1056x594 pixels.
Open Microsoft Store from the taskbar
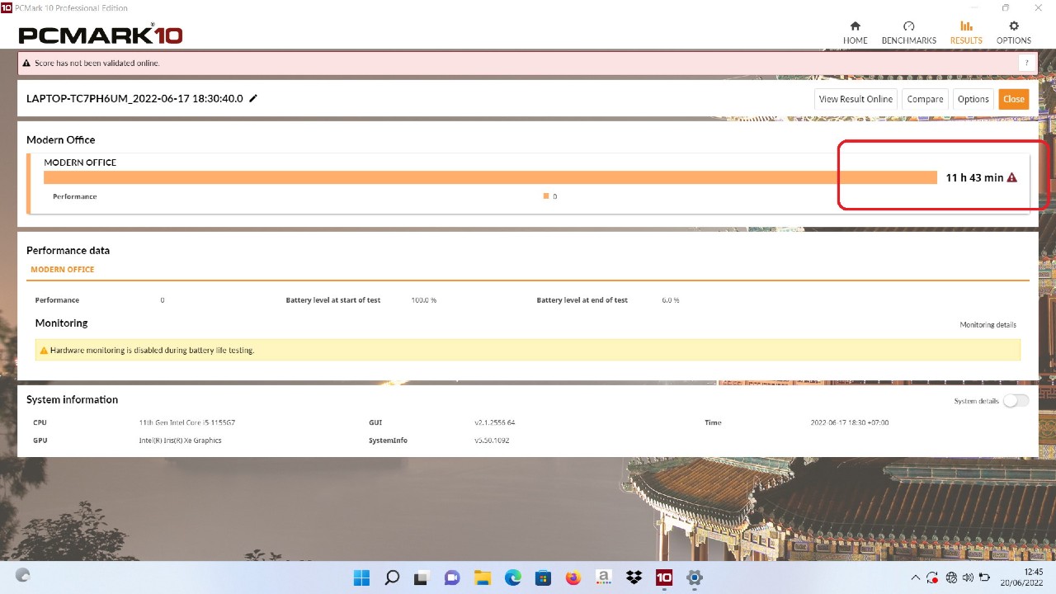click(x=543, y=577)
